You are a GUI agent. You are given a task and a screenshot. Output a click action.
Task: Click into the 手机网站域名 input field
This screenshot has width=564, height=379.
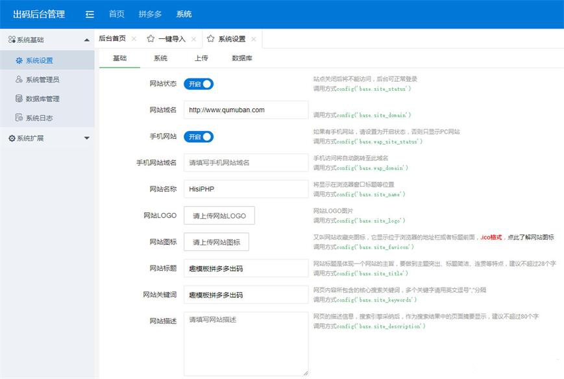tap(246, 162)
